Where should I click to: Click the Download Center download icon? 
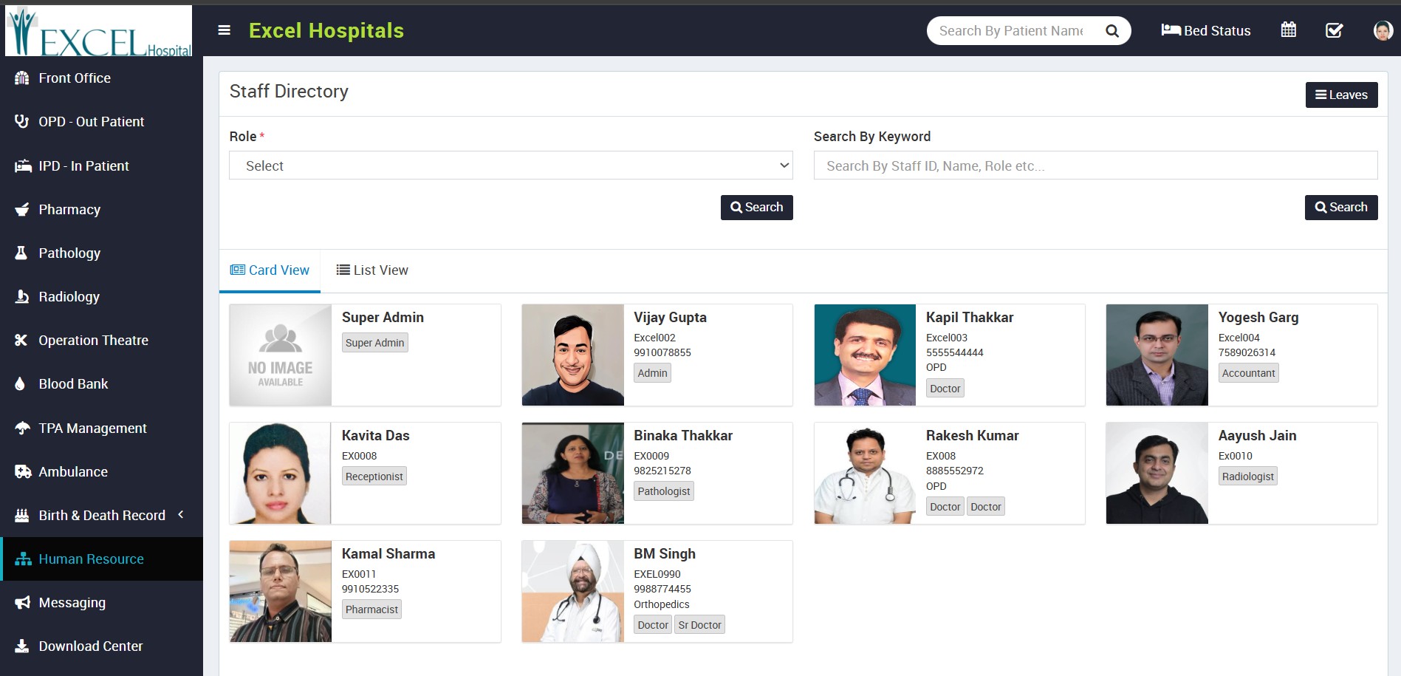22,646
